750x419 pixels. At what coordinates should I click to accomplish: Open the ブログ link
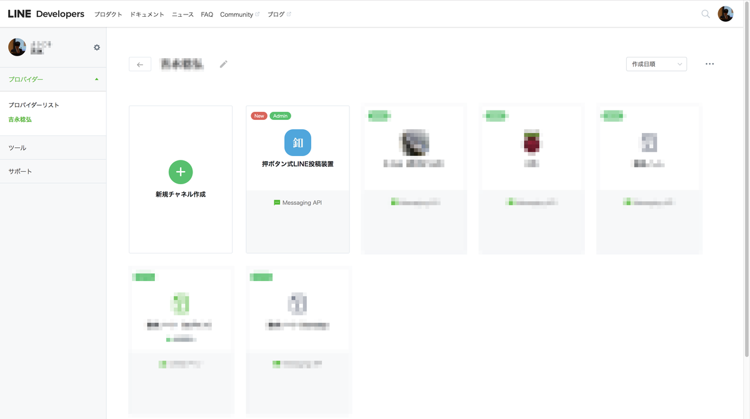click(x=276, y=14)
